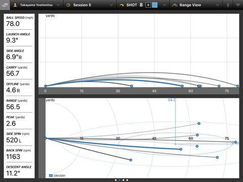
Task: Tap the app logo icon
Action: pyautogui.click(x=5, y=5)
